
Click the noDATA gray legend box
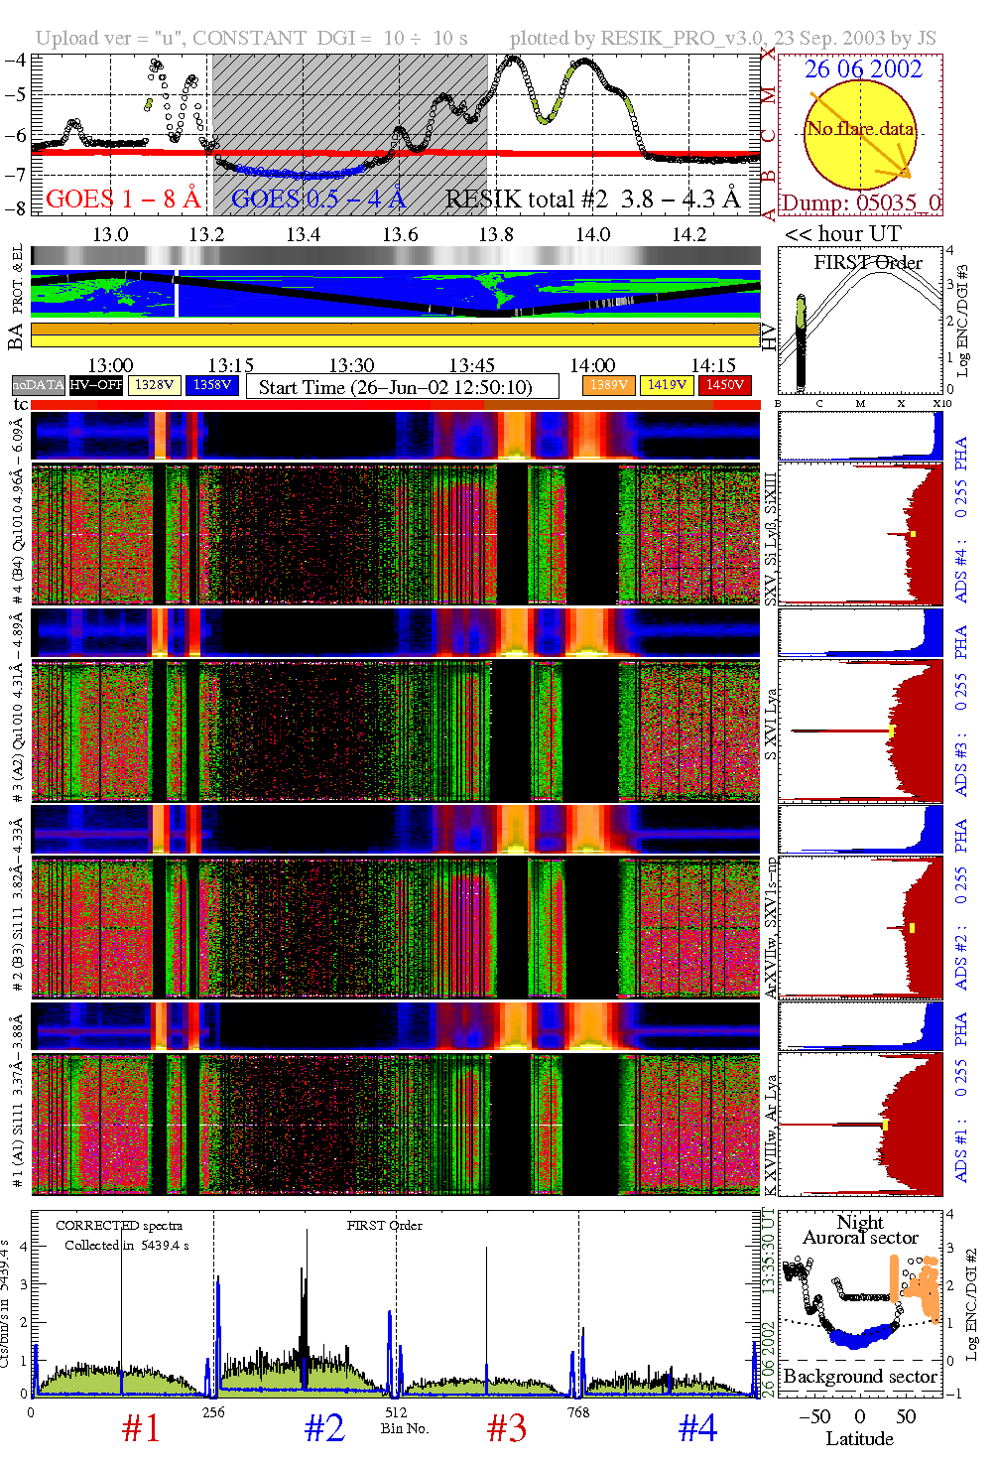(38, 385)
